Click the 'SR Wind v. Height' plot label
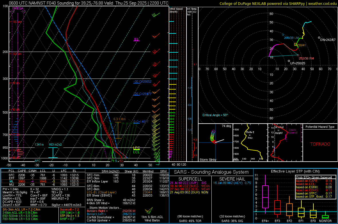Viewport: 338px width, 224px height. click(279, 130)
